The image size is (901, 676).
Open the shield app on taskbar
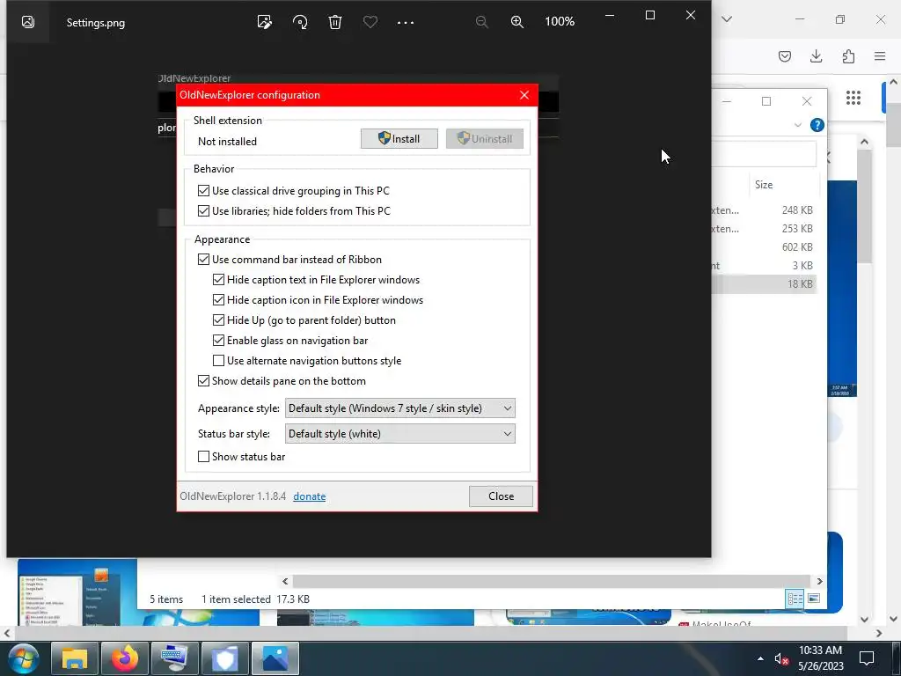click(224, 658)
